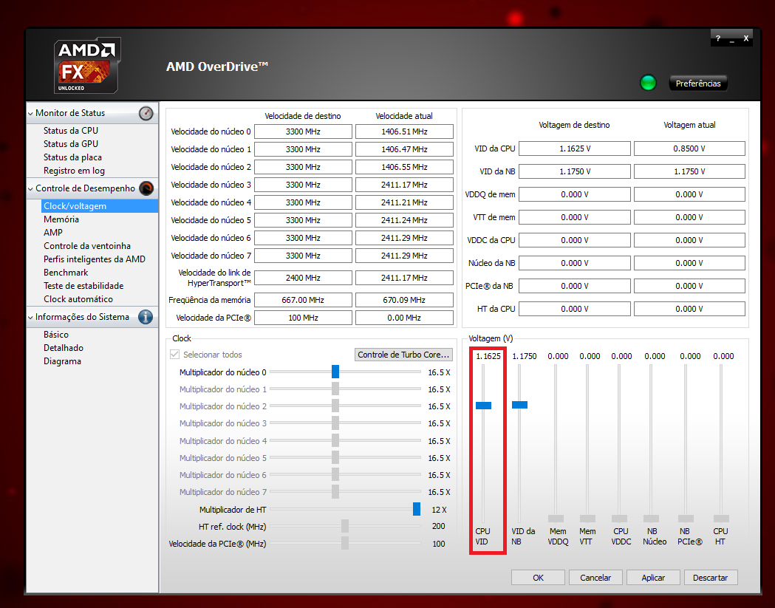Viewport: 775px width, 608px height.
Task: Open Diagrama system view
Action: pos(62,361)
